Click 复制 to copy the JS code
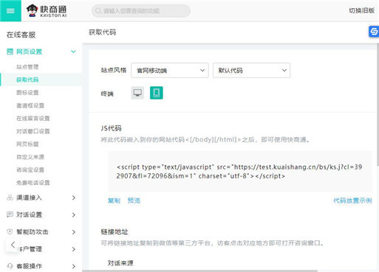 click(114, 200)
